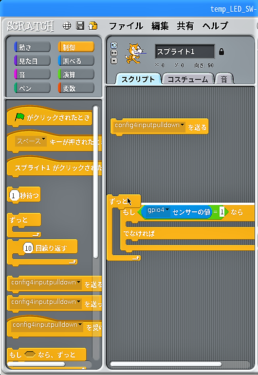Open the ヘルプ menu
Image resolution: width=258 pixels, height=375 pixels.
click(x=215, y=26)
